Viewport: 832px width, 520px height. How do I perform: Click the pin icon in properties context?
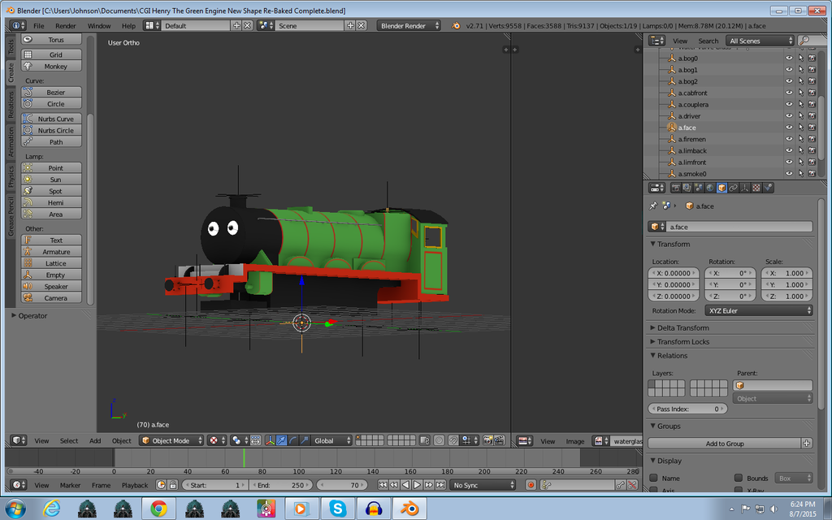pyautogui.click(x=653, y=206)
